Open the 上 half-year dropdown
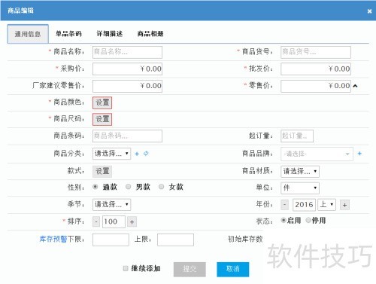Viewport: 376px width, 284px height. 326,204
